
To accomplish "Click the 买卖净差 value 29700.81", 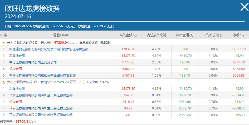I will coord(23,122).
